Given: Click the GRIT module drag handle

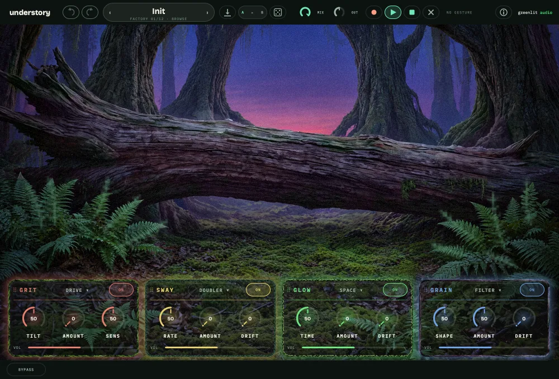Looking at the screenshot, I should coord(15,290).
